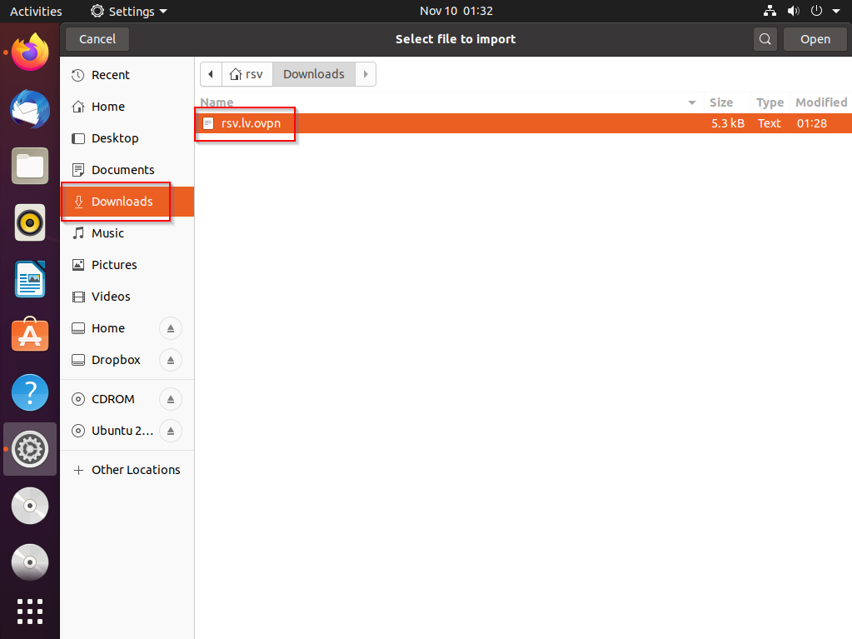852x639 pixels.
Task: Open Documents in the sidebar
Action: 127,170
